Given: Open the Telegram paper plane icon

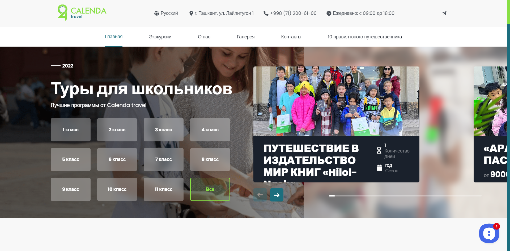Looking at the screenshot, I should click(x=444, y=13).
